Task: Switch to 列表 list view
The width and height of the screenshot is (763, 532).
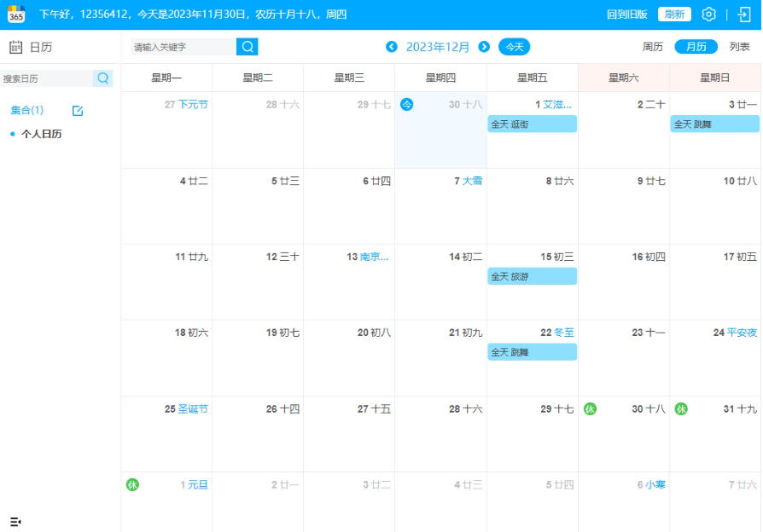Action: click(x=739, y=47)
